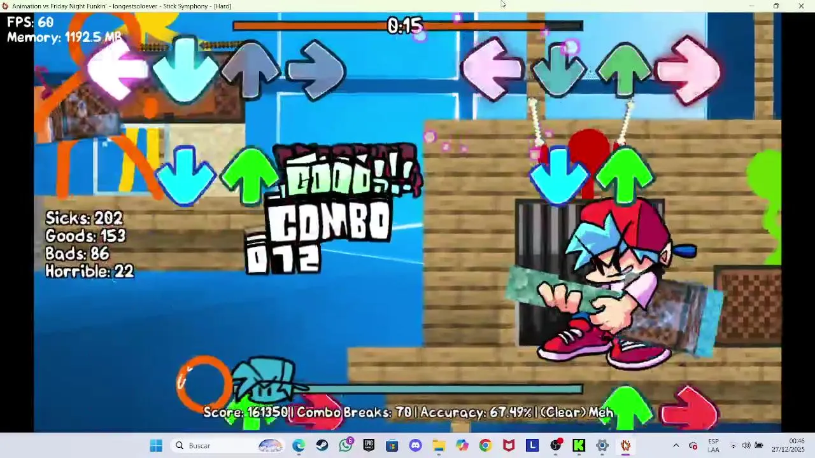This screenshot has height=458, width=815.
Task: Click the window title bar text
Action: click(x=121, y=6)
